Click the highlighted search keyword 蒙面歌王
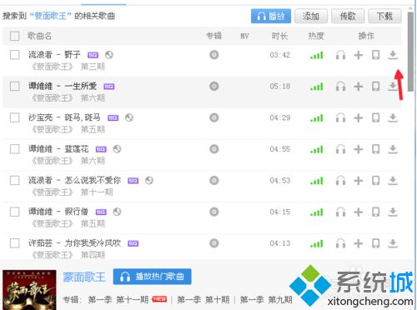 50,16
